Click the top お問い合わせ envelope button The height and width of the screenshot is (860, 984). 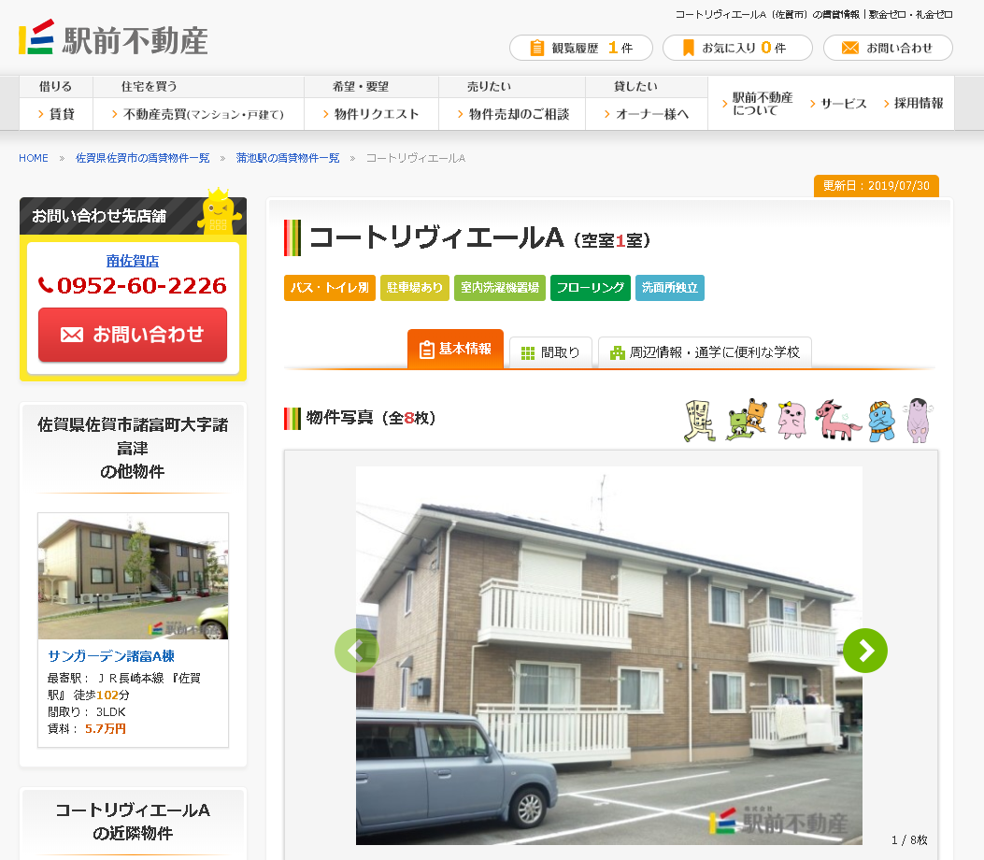[x=888, y=48]
